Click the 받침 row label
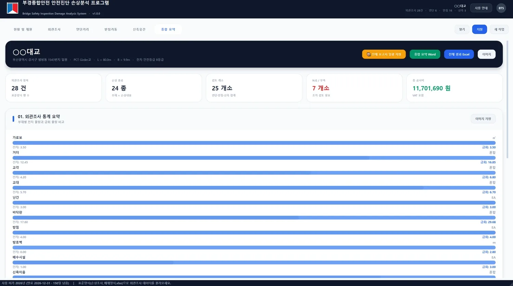Image resolution: width=513 pixels, height=286 pixels. [16, 228]
